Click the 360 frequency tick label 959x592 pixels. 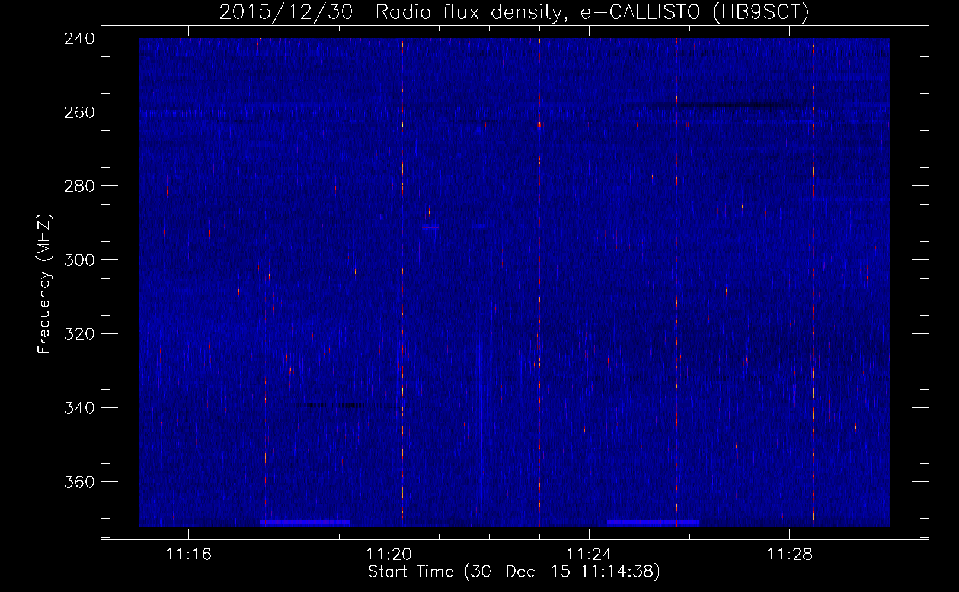(x=79, y=482)
